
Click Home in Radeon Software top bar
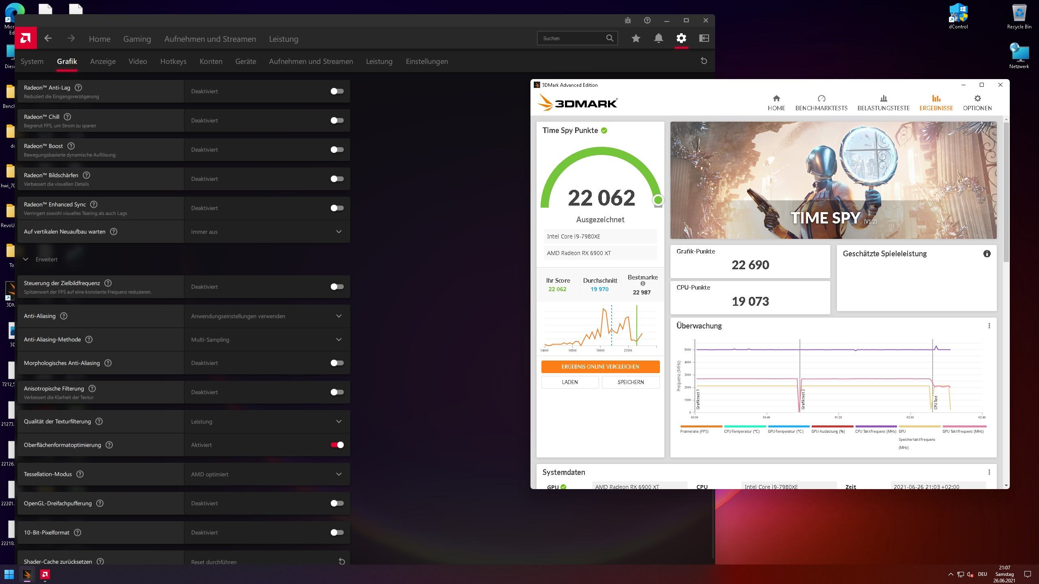99,39
